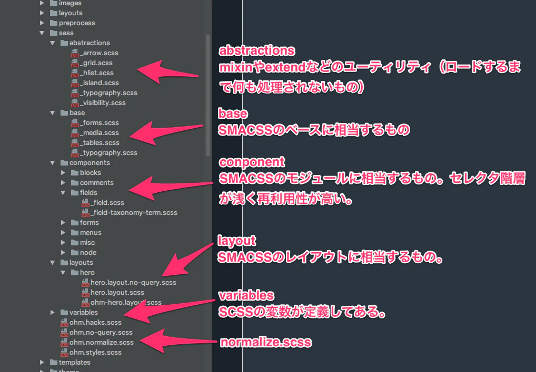Select the _grid.scss file name
536x372 pixels.
(x=96, y=63)
